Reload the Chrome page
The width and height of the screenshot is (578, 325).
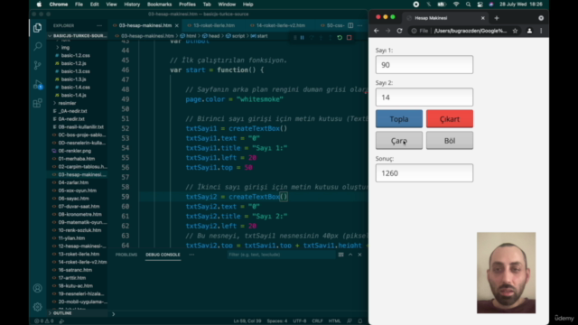399,31
